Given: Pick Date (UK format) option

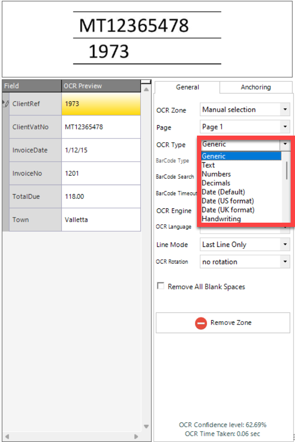Looking at the screenshot, I should [x=228, y=210].
